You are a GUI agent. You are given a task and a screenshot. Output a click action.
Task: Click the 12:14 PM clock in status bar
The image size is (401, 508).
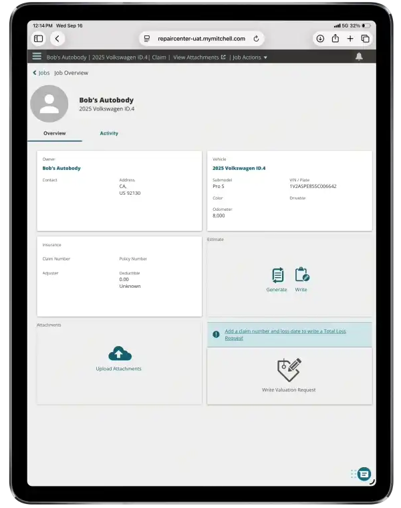coord(43,25)
